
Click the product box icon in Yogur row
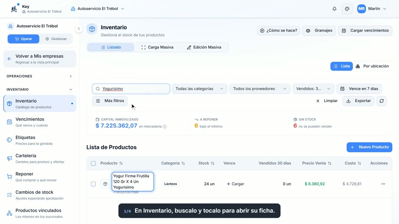click(105, 184)
